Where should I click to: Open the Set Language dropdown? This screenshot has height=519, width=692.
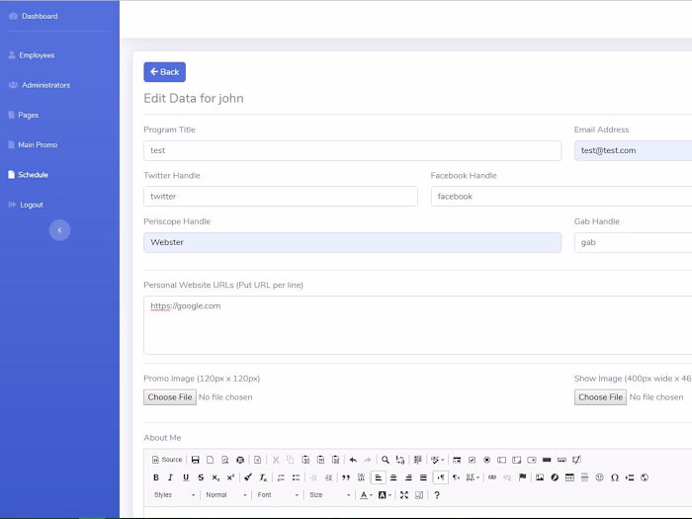point(473,477)
